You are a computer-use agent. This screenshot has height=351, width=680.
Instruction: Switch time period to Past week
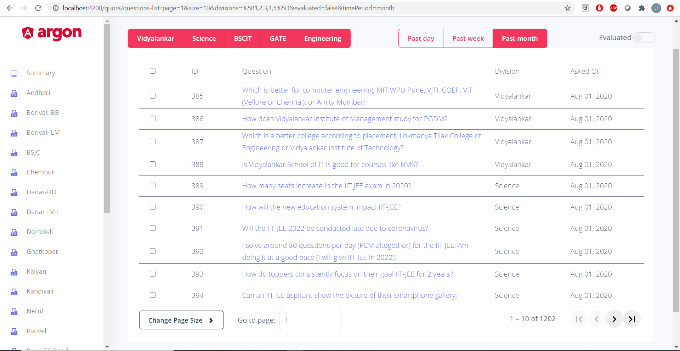468,38
